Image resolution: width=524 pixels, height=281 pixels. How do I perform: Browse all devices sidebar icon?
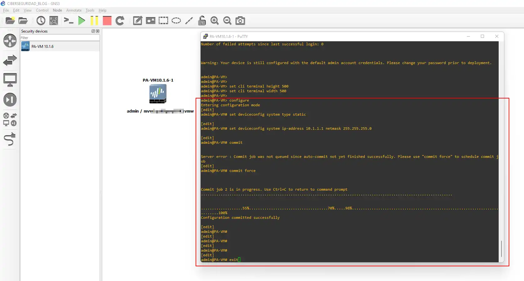coord(10,119)
